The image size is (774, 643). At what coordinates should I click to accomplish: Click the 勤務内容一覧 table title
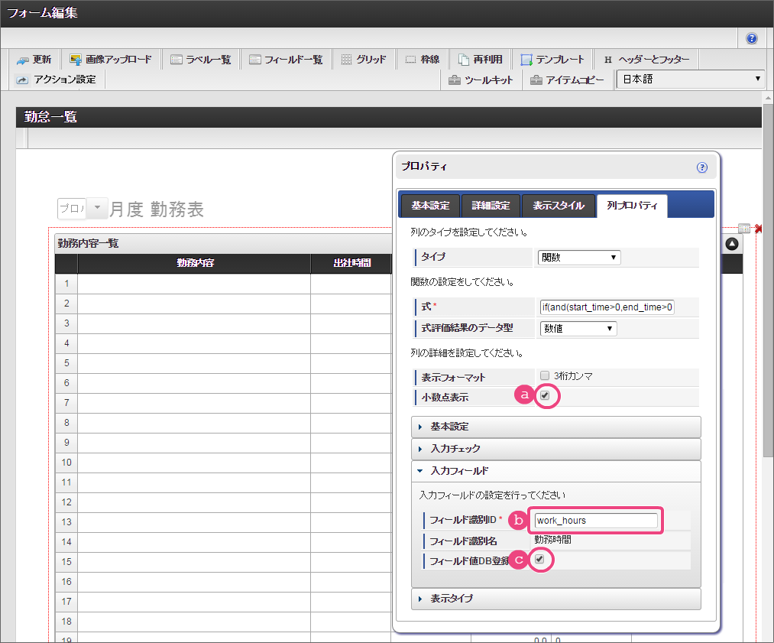(88, 243)
